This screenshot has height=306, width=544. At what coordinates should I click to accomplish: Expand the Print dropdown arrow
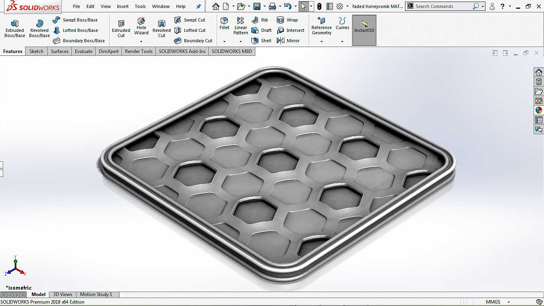tap(280, 6)
